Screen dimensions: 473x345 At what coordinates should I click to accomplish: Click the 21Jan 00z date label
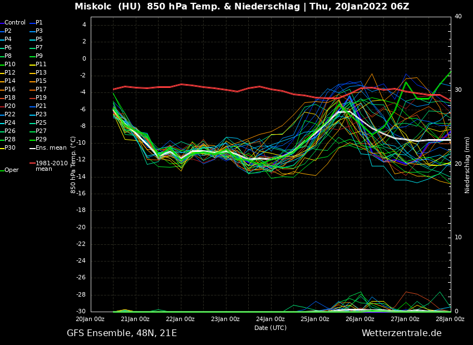pos(135,319)
